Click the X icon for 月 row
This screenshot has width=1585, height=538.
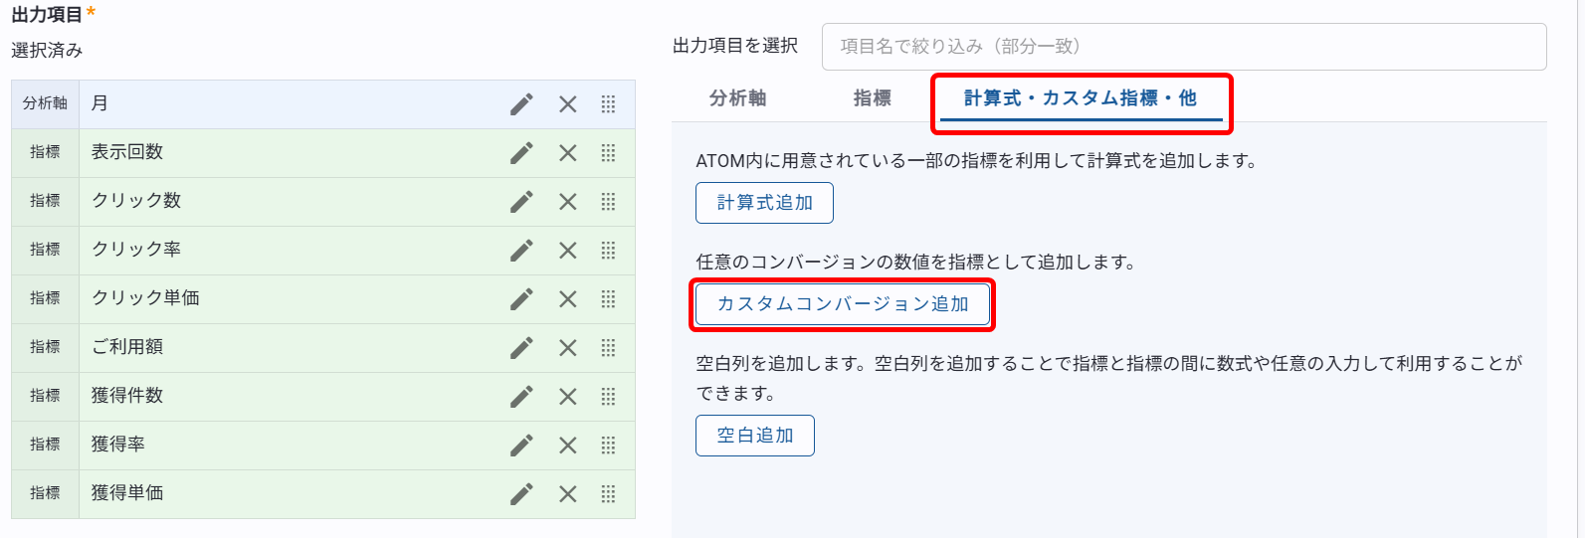pos(568,104)
